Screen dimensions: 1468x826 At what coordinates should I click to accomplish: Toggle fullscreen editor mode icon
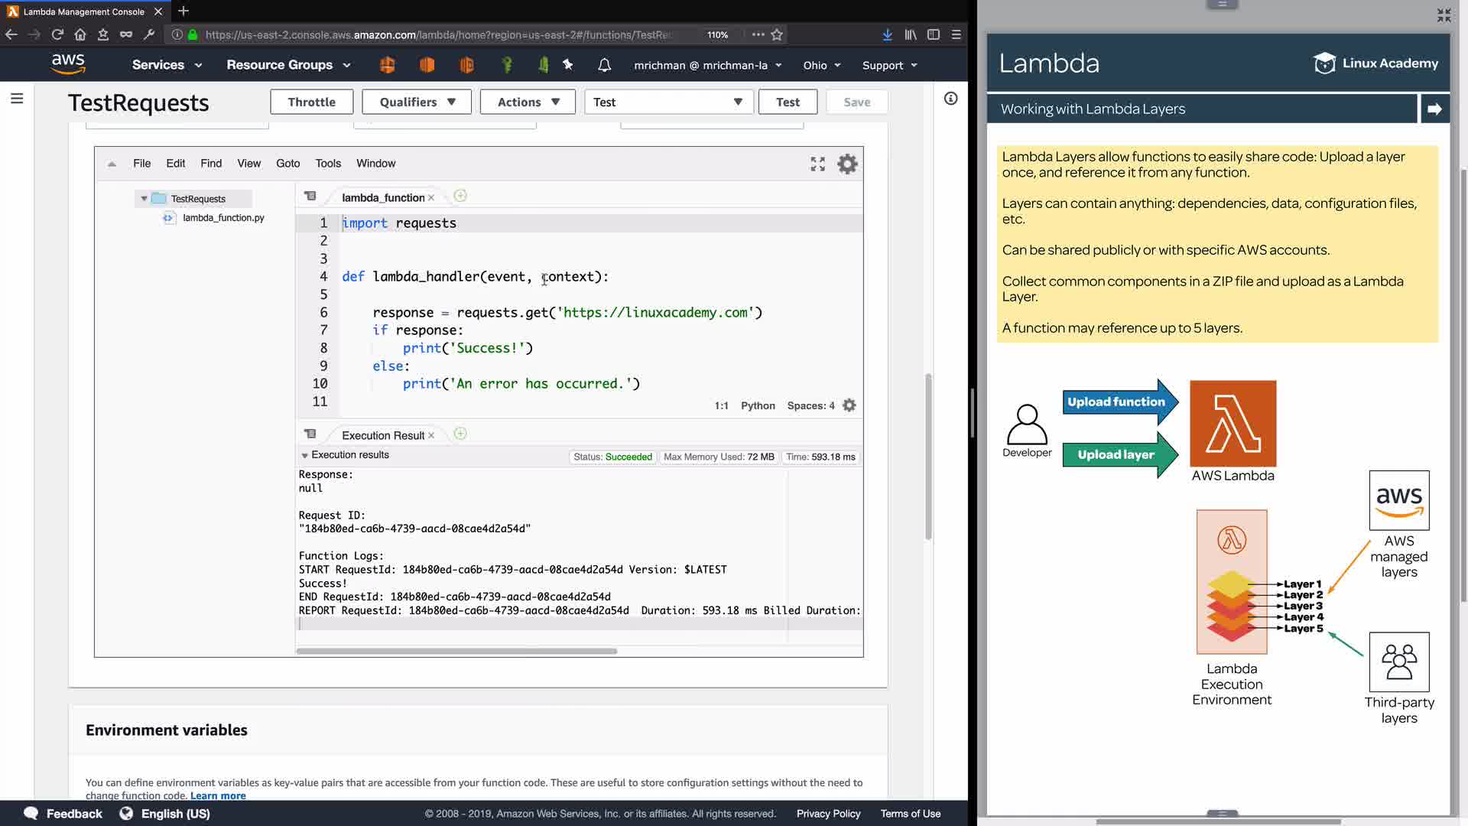click(x=817, y=164)
